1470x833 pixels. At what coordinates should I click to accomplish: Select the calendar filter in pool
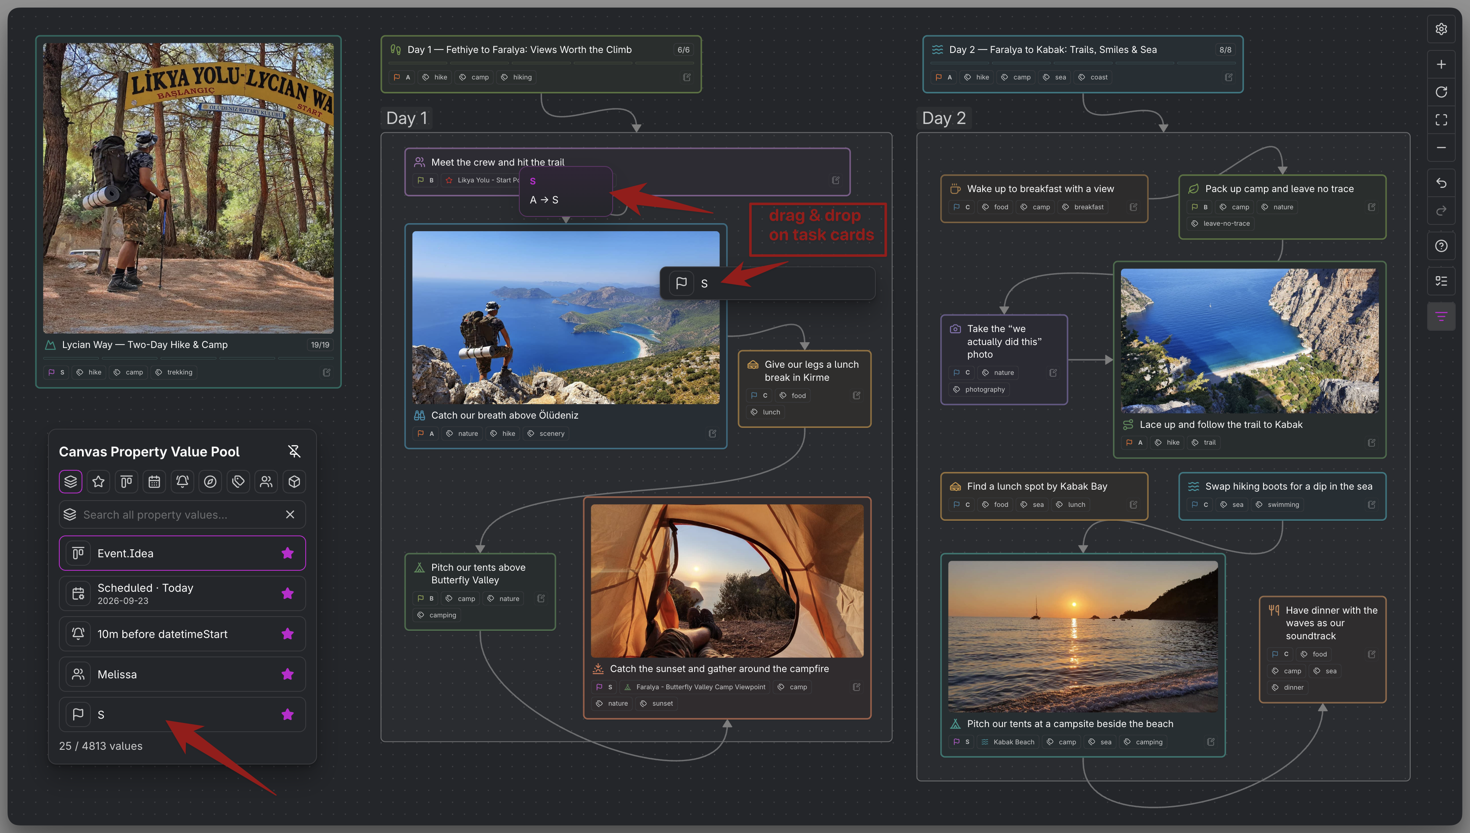pyautogui.click(x=154, y=482)
